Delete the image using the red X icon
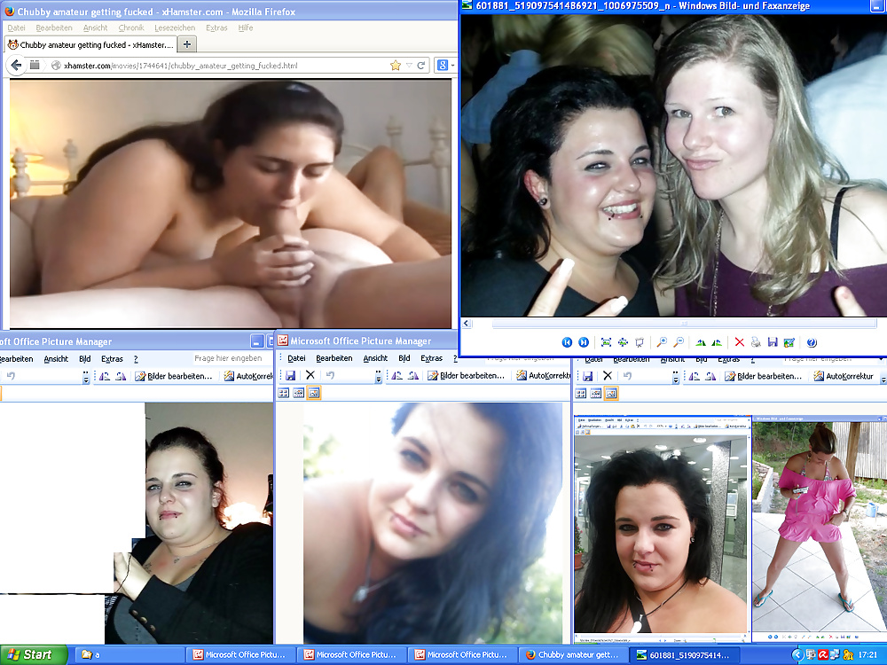 coord(740,342)
